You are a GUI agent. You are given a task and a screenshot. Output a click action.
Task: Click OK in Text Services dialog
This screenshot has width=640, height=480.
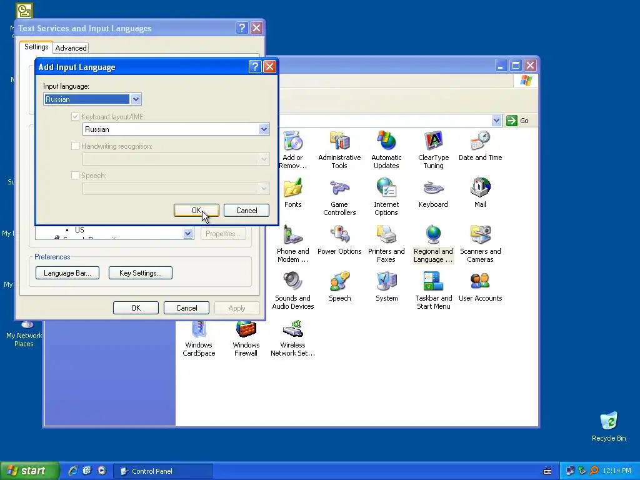coord(136,307)
